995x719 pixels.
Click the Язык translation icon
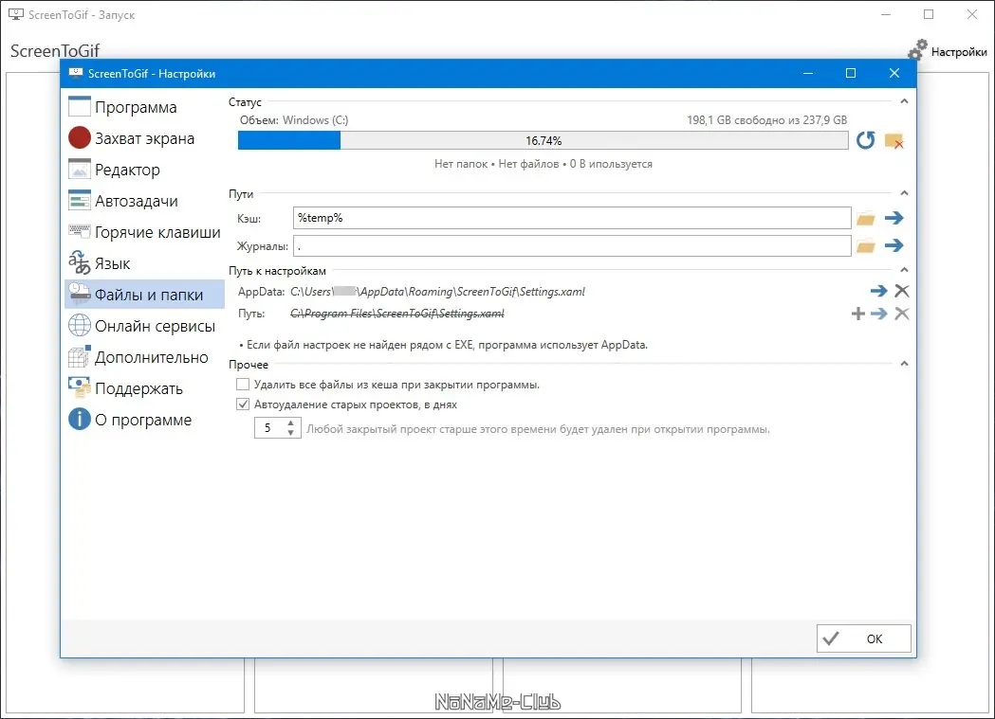(x=80, y=262)
